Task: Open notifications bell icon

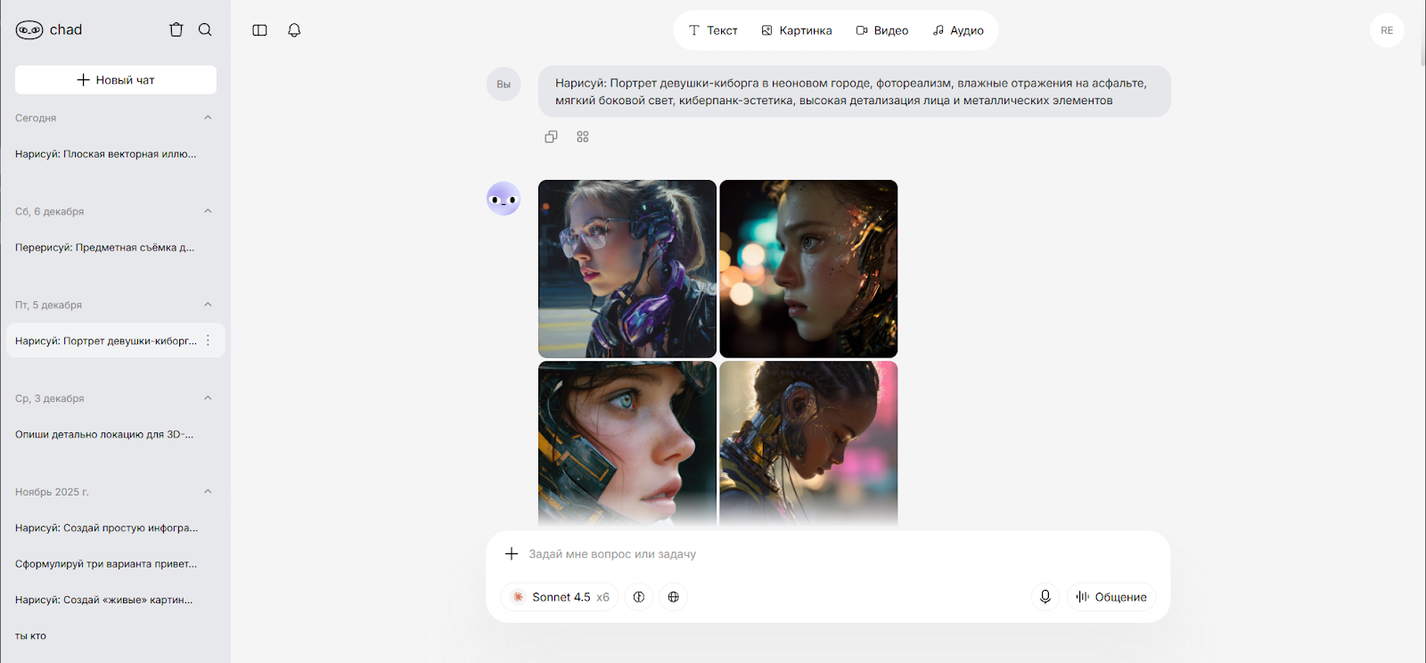Action: [x=294, y=30]
